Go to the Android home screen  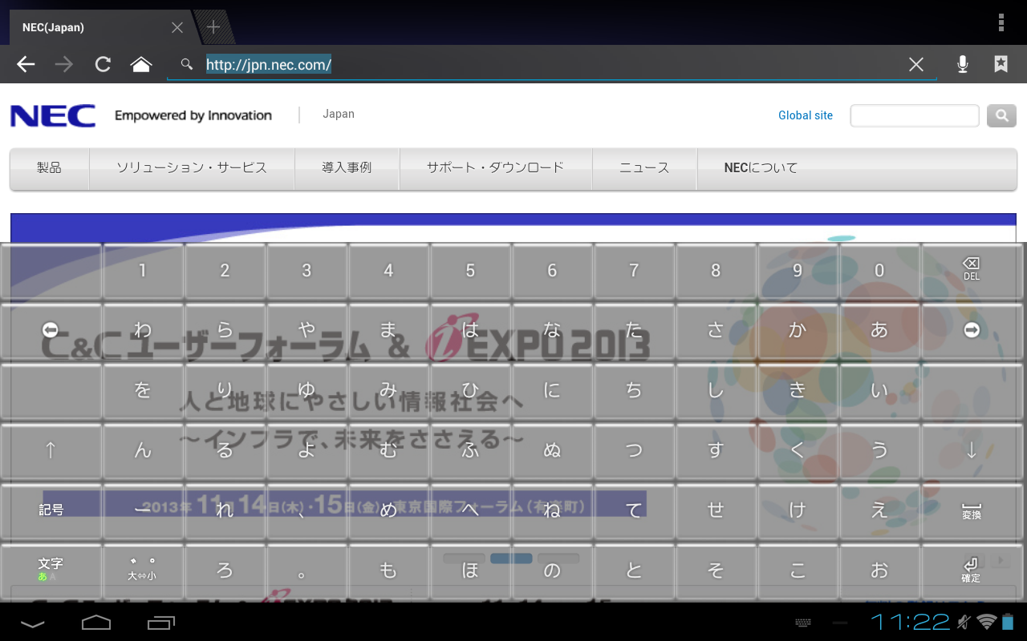click(x=96, y=622)
